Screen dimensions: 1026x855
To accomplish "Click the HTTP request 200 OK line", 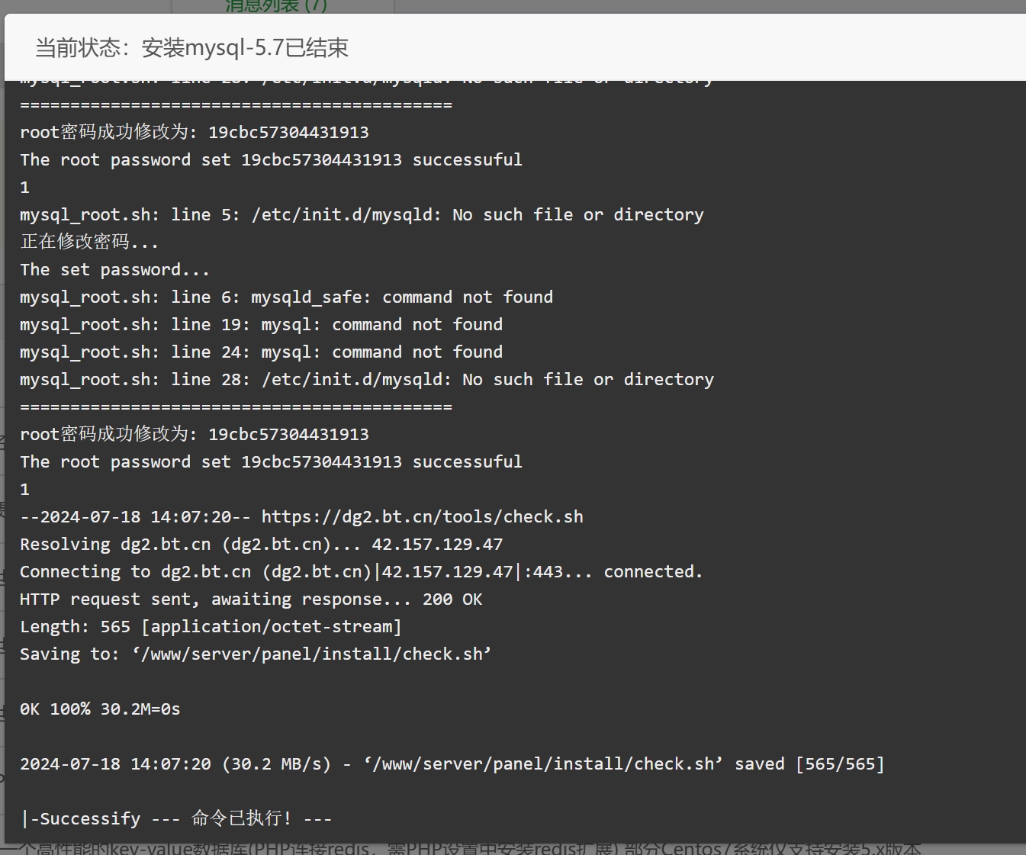I will [x=251, y=599].
